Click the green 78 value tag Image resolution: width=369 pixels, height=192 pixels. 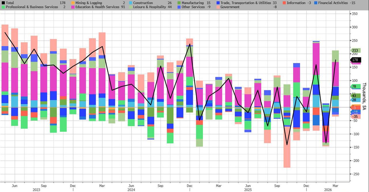(355, 87)
